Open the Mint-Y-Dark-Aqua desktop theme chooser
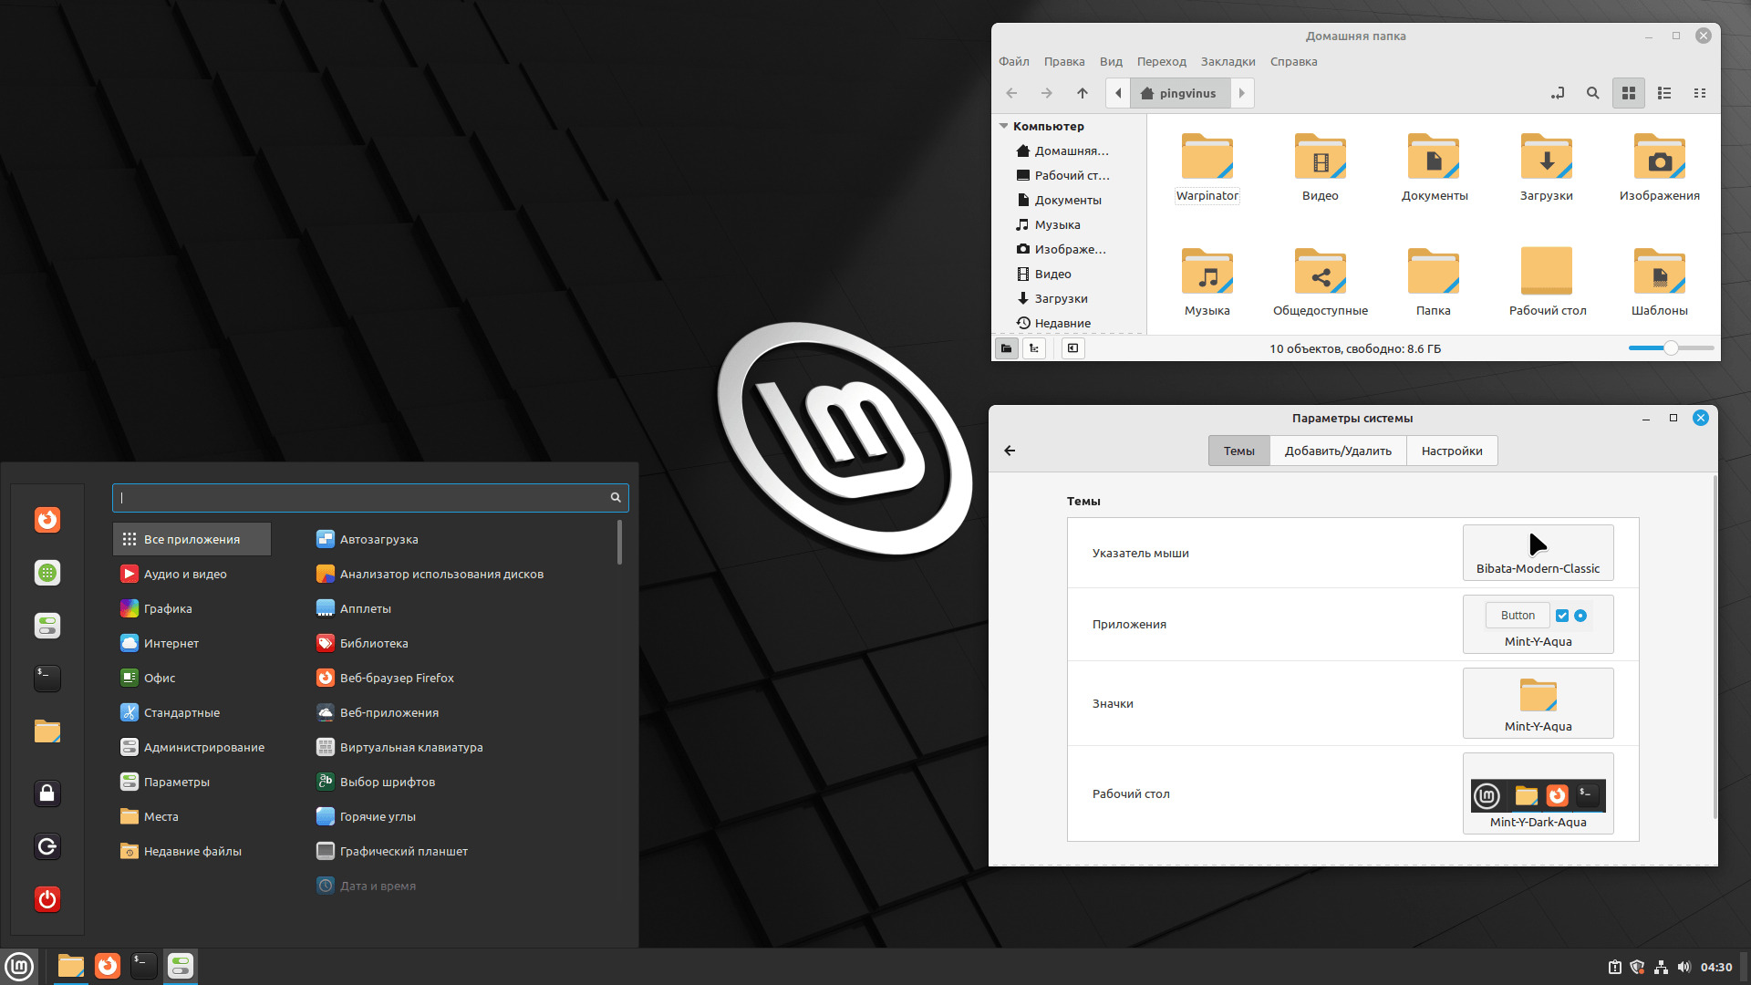1751x985 pixels. [x=1538, y=793]
